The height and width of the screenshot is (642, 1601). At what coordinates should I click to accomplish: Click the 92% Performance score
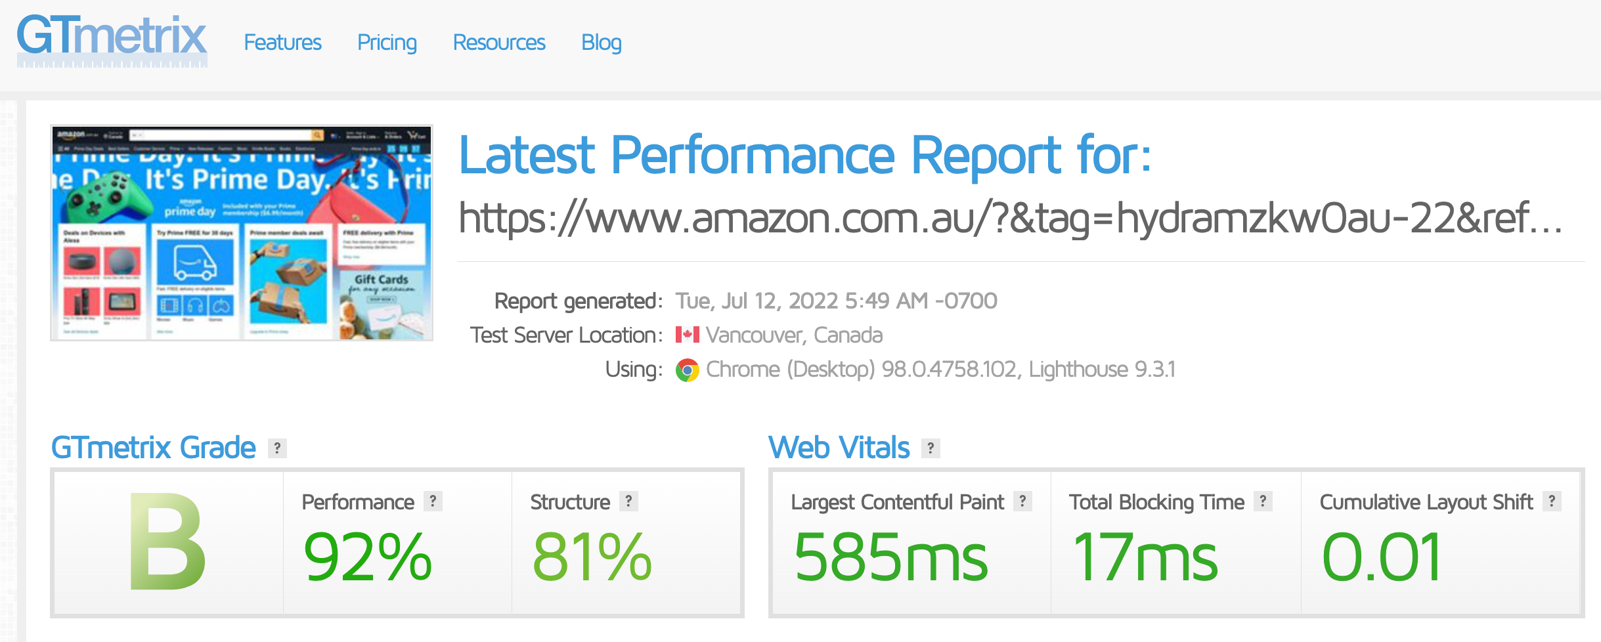tap(368, 557)
